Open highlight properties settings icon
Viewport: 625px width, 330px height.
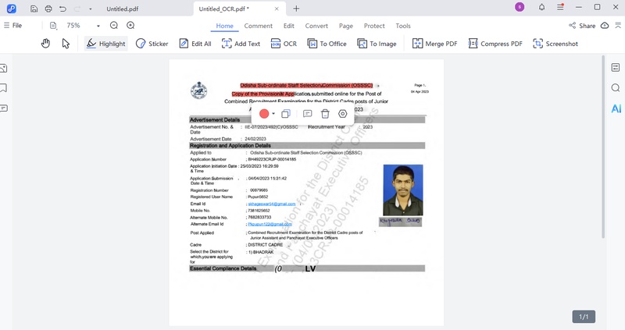tap(342, 114)
